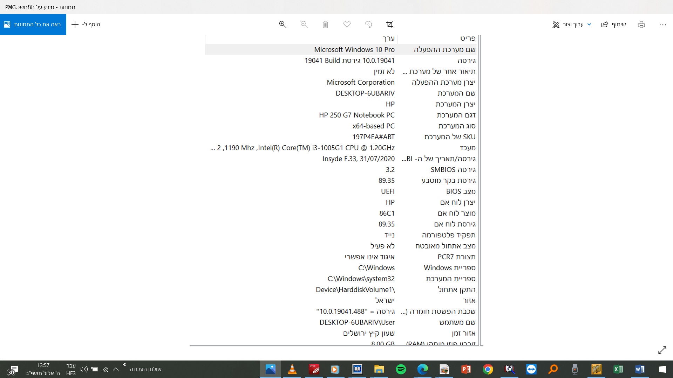This screenshot has height=378, width=673.
Task: Click the UEFI BIOS mode value
Action: click(x=388, y=191)
